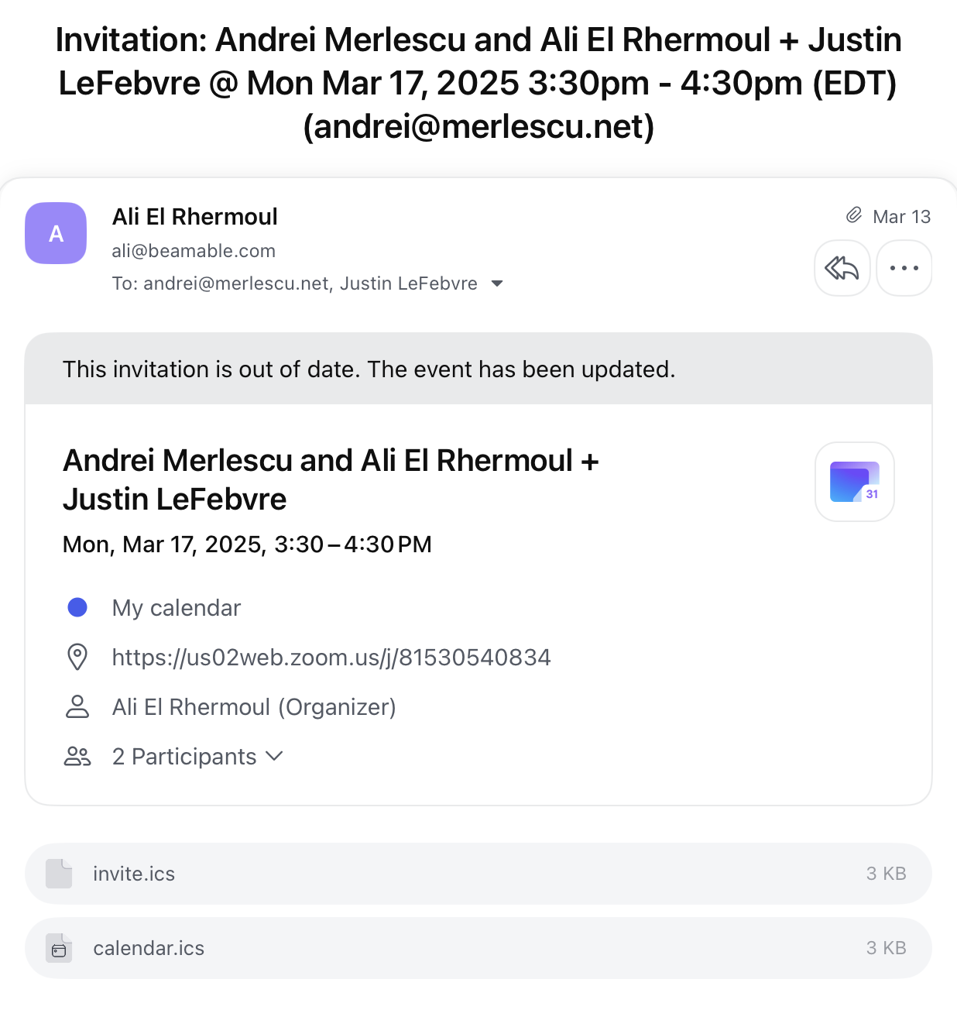957x1010 pixels.
Task: Click the location pin icon
Action: [x=77, y=657]
